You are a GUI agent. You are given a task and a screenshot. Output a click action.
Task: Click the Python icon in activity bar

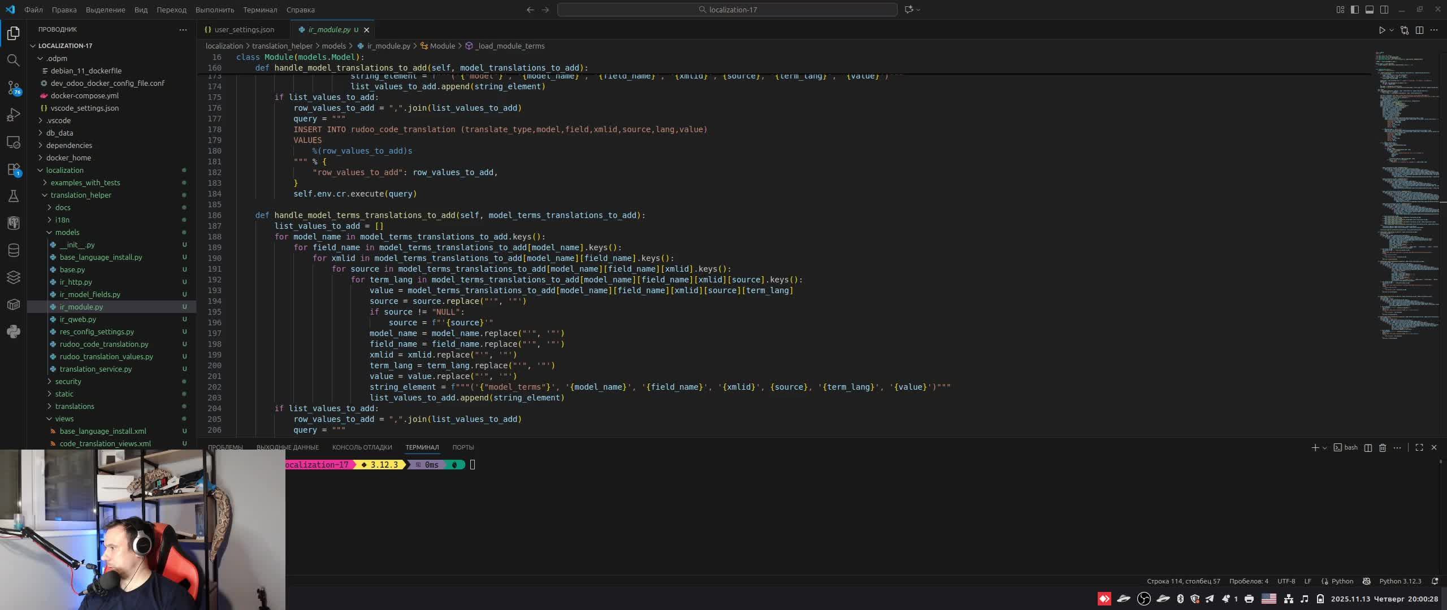click(13, 332)
